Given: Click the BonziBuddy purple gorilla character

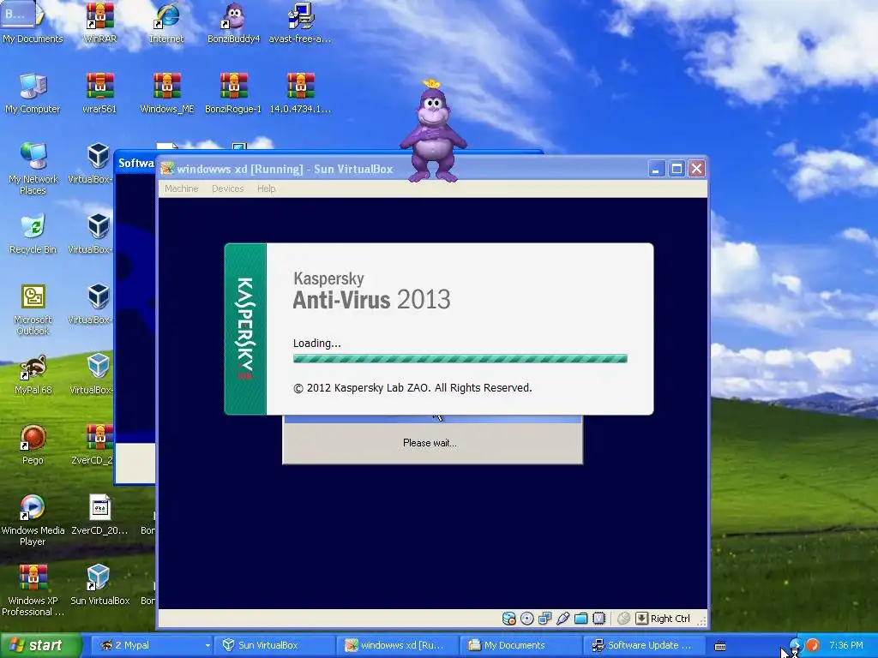Looking at the screenshot, I should coord(433,132).
